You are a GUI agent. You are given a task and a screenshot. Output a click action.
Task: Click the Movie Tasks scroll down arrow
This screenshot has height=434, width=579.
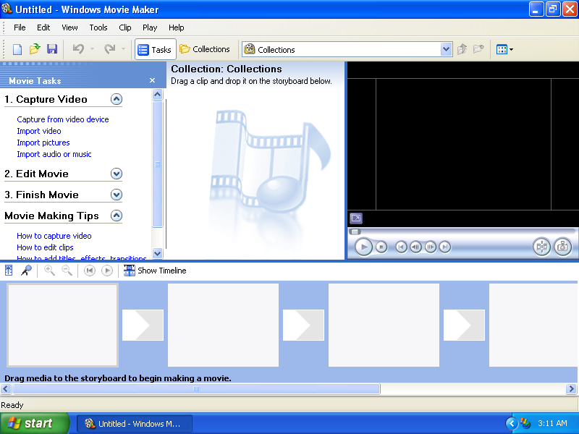[157, 253]
